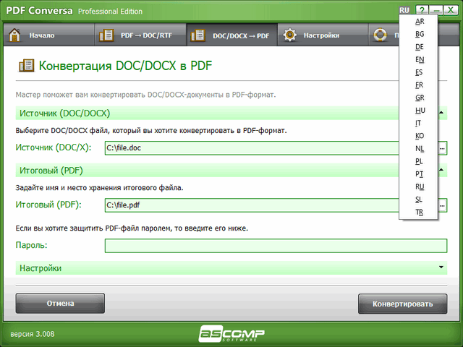Browse for the source DOC file
The image size is (463, 347).
pyautogui.click(x=442, y=148)
